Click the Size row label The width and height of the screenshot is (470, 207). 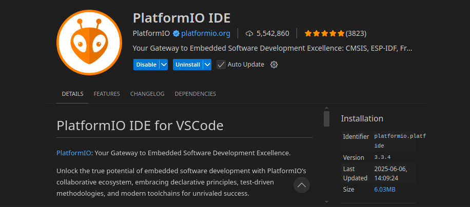pyautogui.click(x=348, y=190)
